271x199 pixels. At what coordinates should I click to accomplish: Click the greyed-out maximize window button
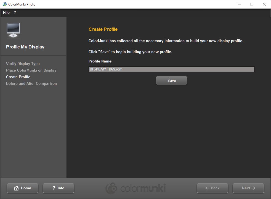[x=252, y=4]
